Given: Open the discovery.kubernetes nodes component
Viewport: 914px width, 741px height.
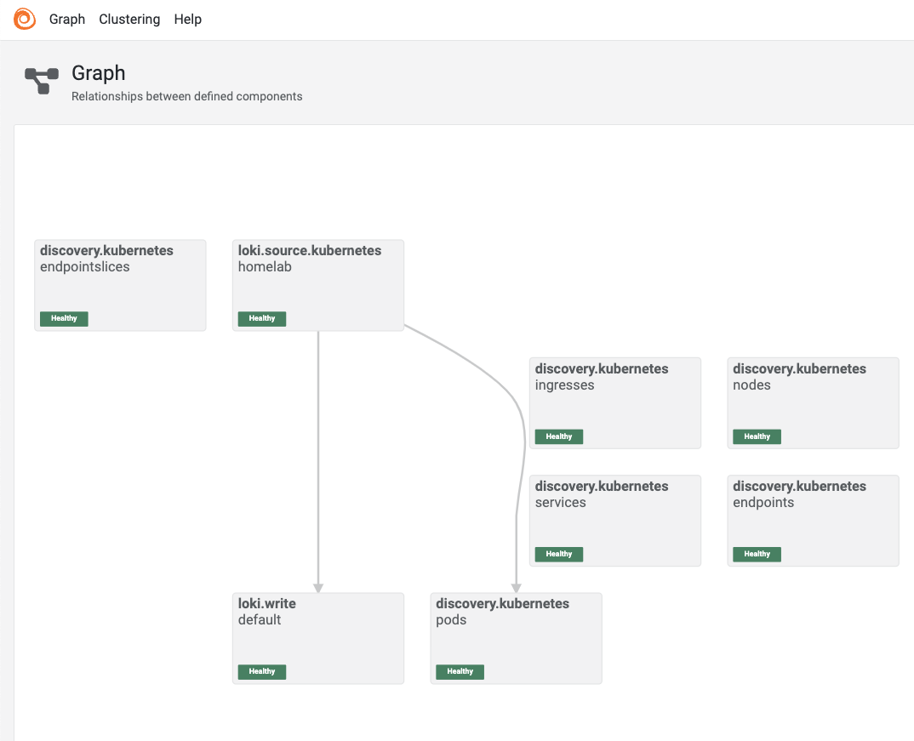Looking at the screenshot, I should coord(813,402).
